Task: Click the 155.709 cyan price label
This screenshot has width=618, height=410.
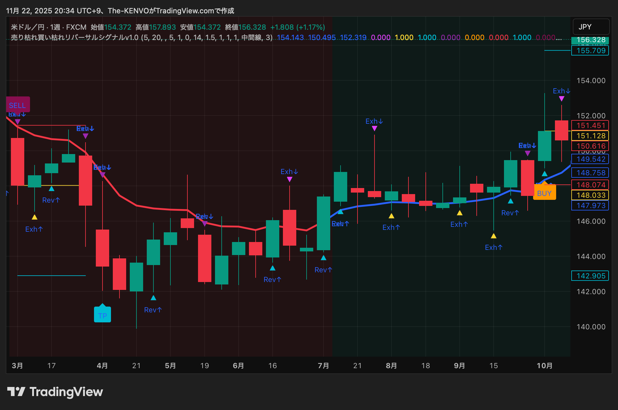Action: tap(590, 51)
